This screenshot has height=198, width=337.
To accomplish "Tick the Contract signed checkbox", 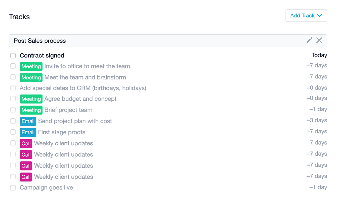I will [13, 56].
